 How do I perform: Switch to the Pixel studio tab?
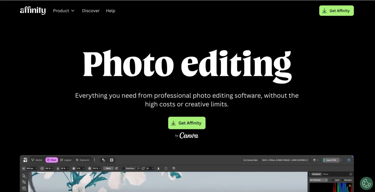coord(52,160)
